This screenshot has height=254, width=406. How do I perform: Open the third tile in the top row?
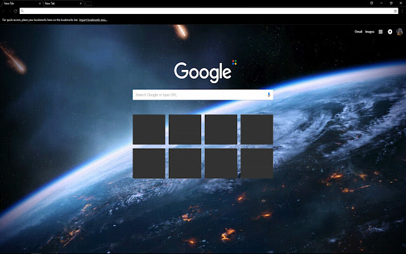[x=221, y=130]
